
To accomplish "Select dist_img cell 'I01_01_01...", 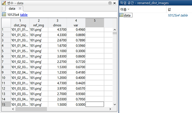I will 20,29.
